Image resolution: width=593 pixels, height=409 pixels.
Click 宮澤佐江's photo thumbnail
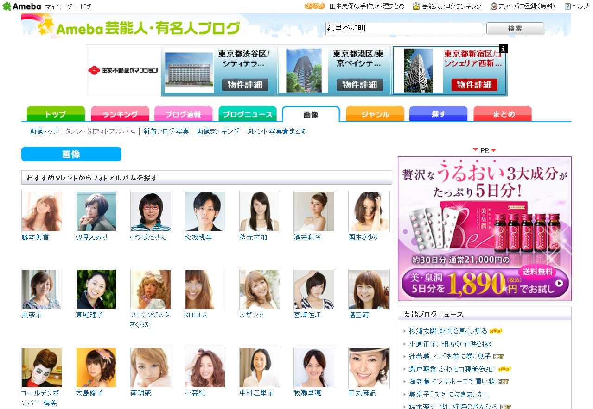314,290
